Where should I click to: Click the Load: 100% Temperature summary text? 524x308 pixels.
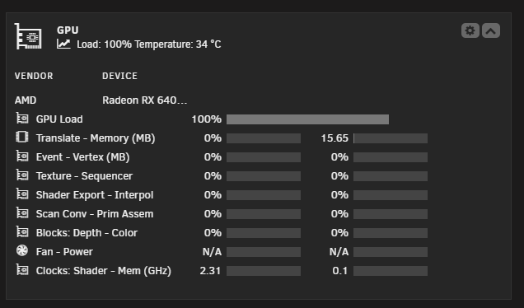click(x=149, y=44)
